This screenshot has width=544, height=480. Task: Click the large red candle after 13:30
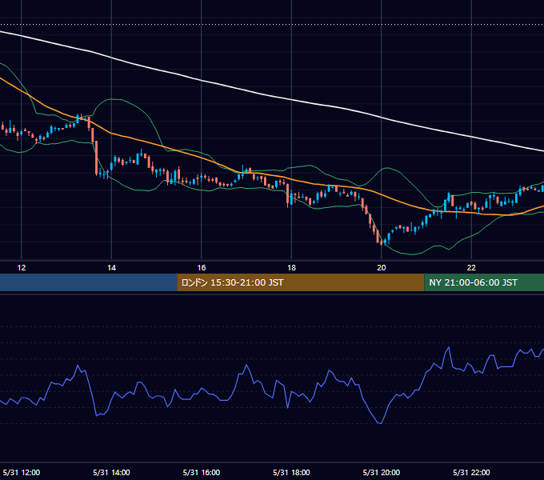[97, 158]
